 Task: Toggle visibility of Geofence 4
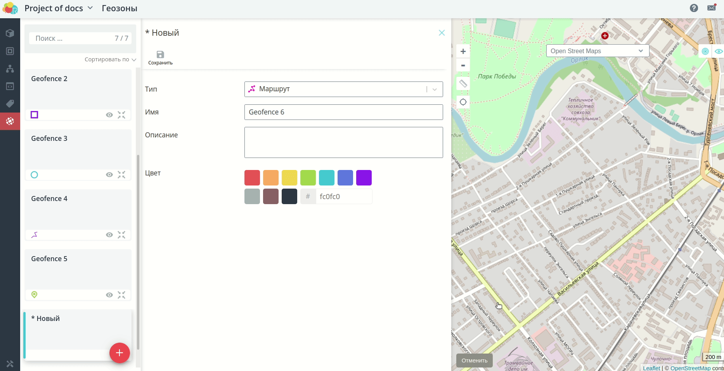pos(109,235)
